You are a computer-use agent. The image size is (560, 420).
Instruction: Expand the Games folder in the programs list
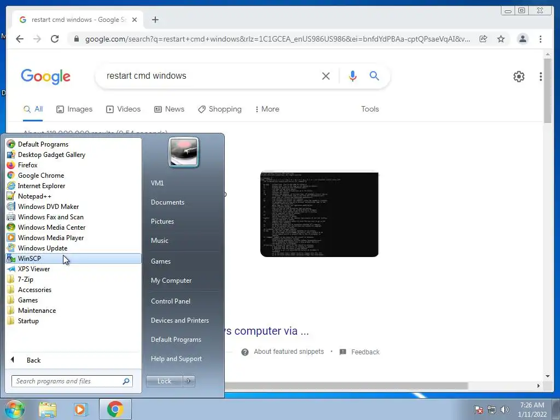[x=73, y=300]
